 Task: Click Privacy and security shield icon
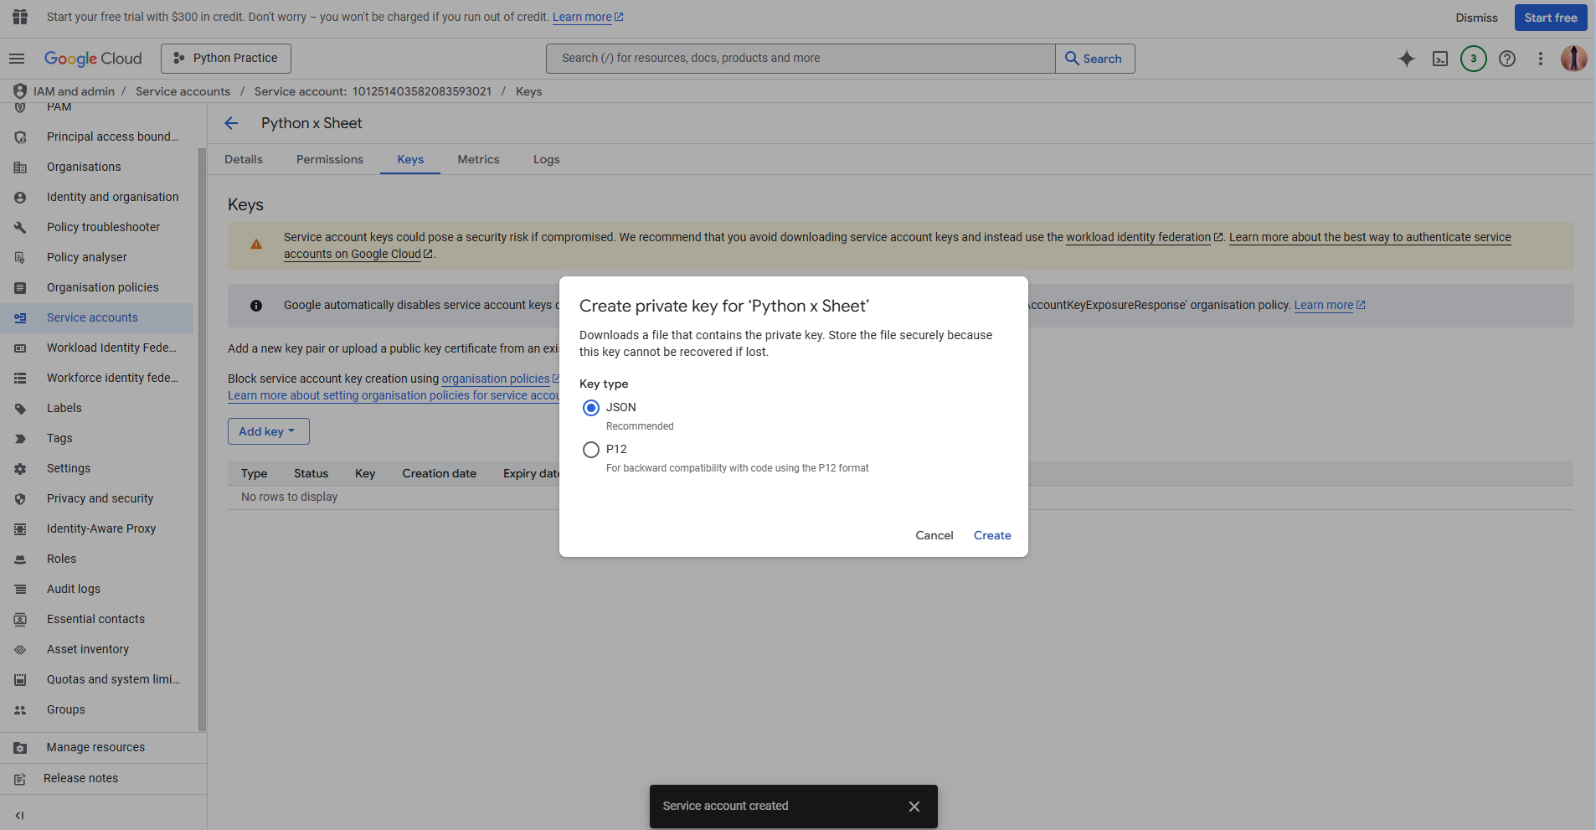pyautogui.click(x=20, y=498)
